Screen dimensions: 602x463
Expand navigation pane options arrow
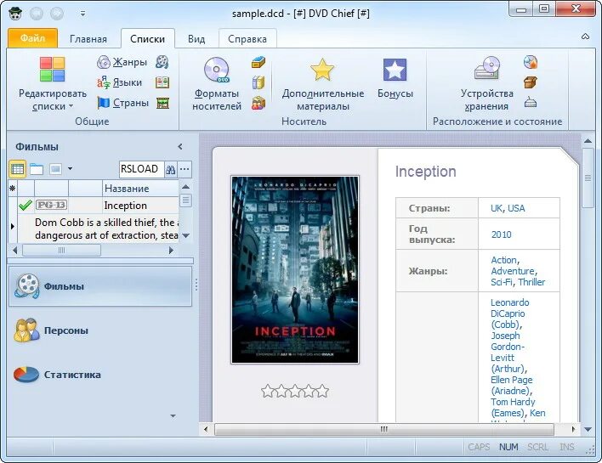pyautogui.click(x=173, y=415)
